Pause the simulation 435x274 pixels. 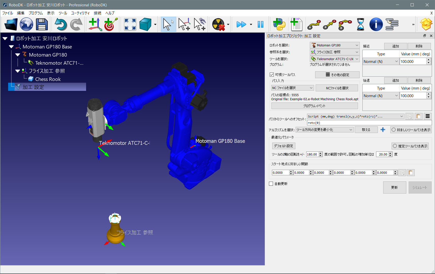261,24
